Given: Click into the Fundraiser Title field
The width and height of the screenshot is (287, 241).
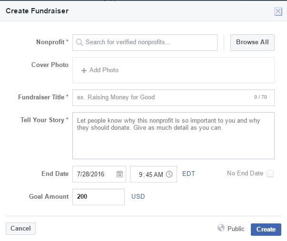Looking at the screenshot, I should point(162,97).
